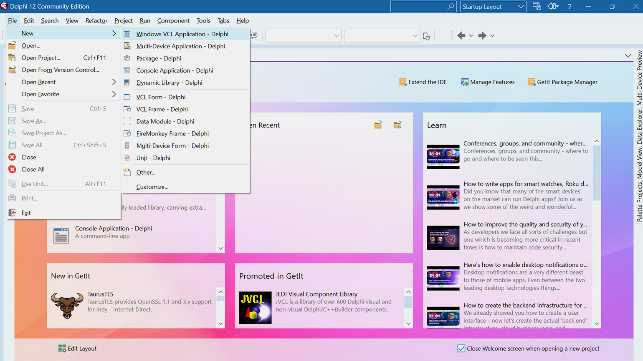Click the Manage Features icon
Image resolution: width=643 pixels, height=361 pixels.
[464, 82]
